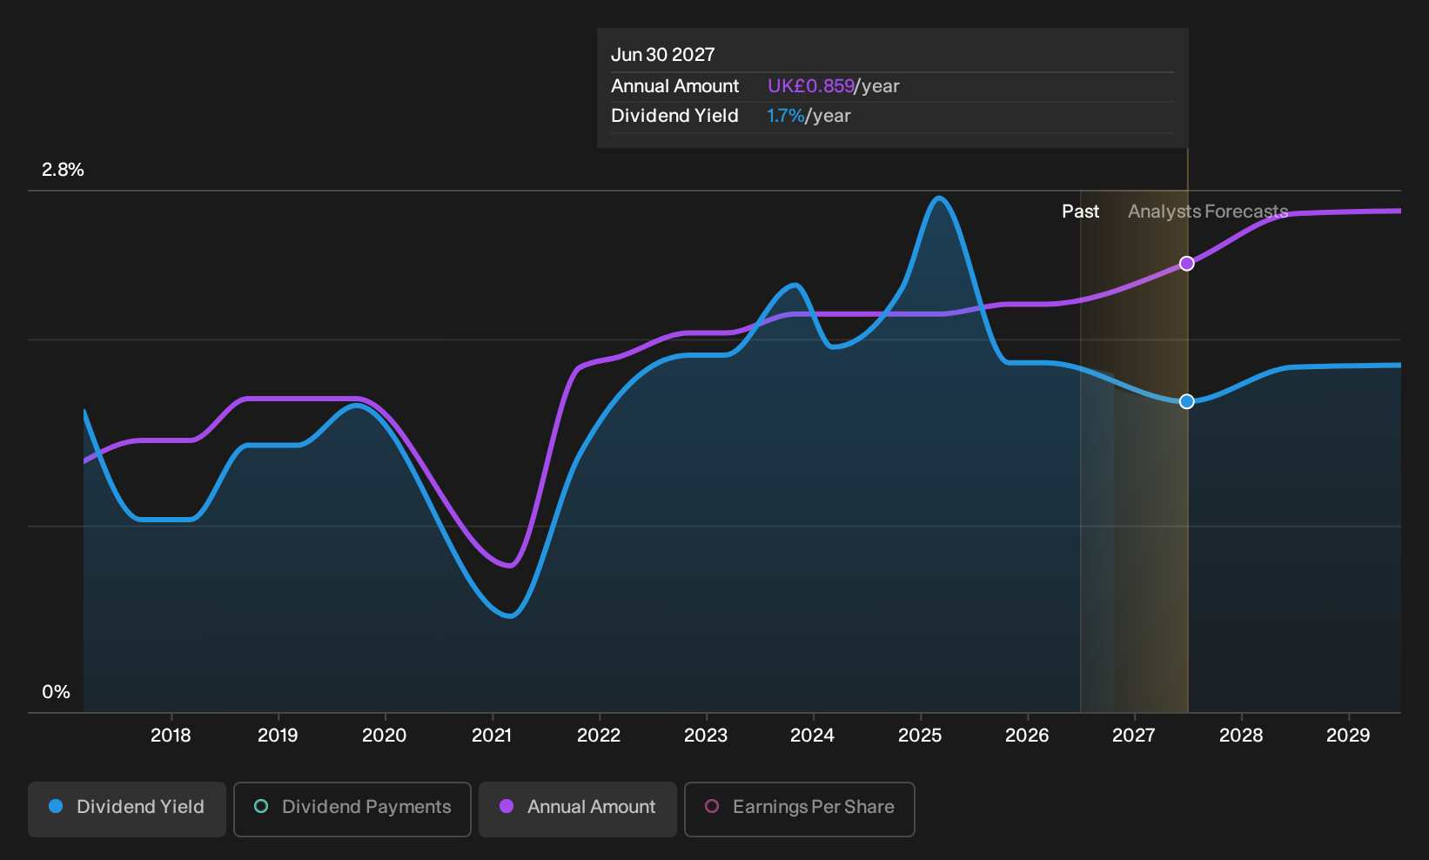Click the 2027 x-axis label
The height and width of the screenshot is (860, 1429).
tap(1134, 736)
